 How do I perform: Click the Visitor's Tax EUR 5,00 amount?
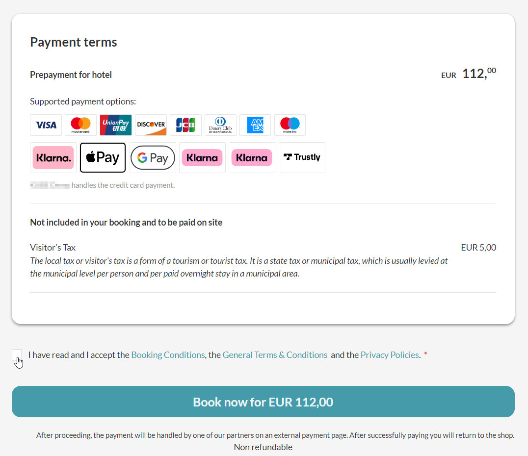pos(478,248)
